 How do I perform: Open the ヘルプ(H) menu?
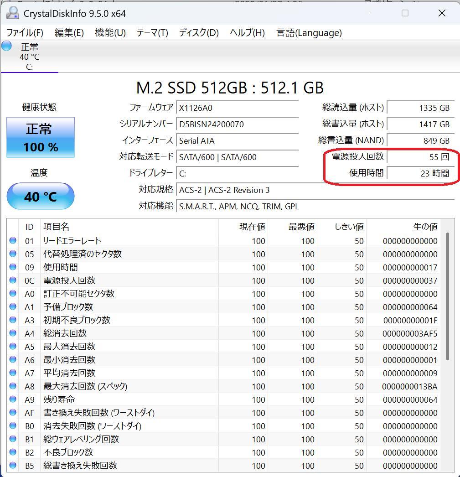(247, 32)
